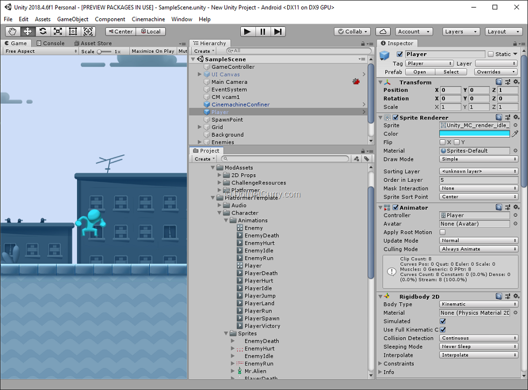The width and height of the screenshot is (528, 390).
Task: Open the Component menu
Action: [110, 19]
